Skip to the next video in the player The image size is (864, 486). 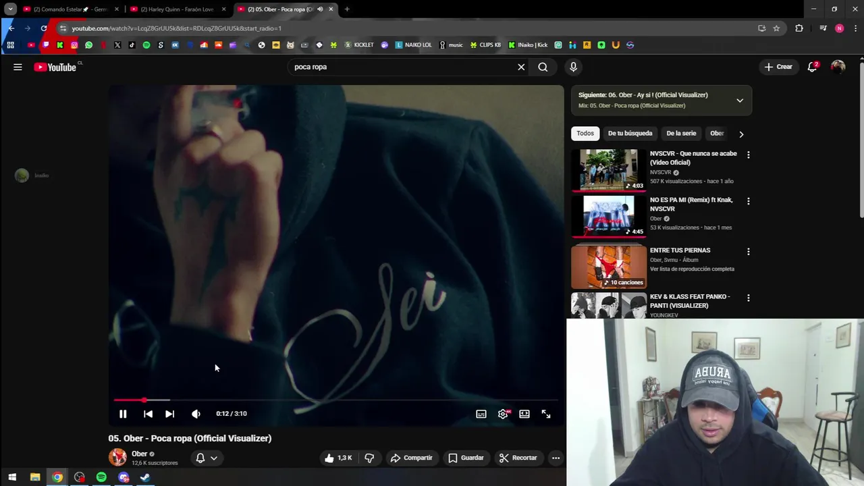(x=169, y=414)
